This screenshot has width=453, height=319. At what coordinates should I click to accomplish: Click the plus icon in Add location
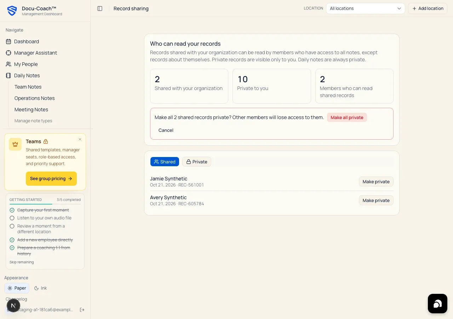pyautogui.click(x=414, y=9)
